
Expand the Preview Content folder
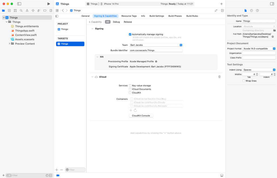[x=9, y=44]
